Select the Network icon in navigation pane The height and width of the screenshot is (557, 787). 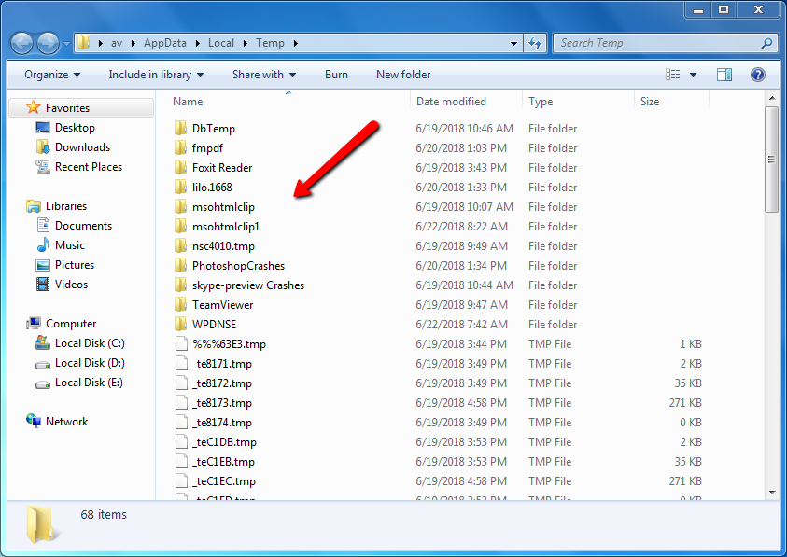pos(34,422)
